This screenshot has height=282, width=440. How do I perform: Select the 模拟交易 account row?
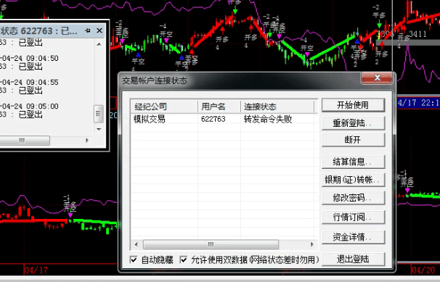[224, 120]
